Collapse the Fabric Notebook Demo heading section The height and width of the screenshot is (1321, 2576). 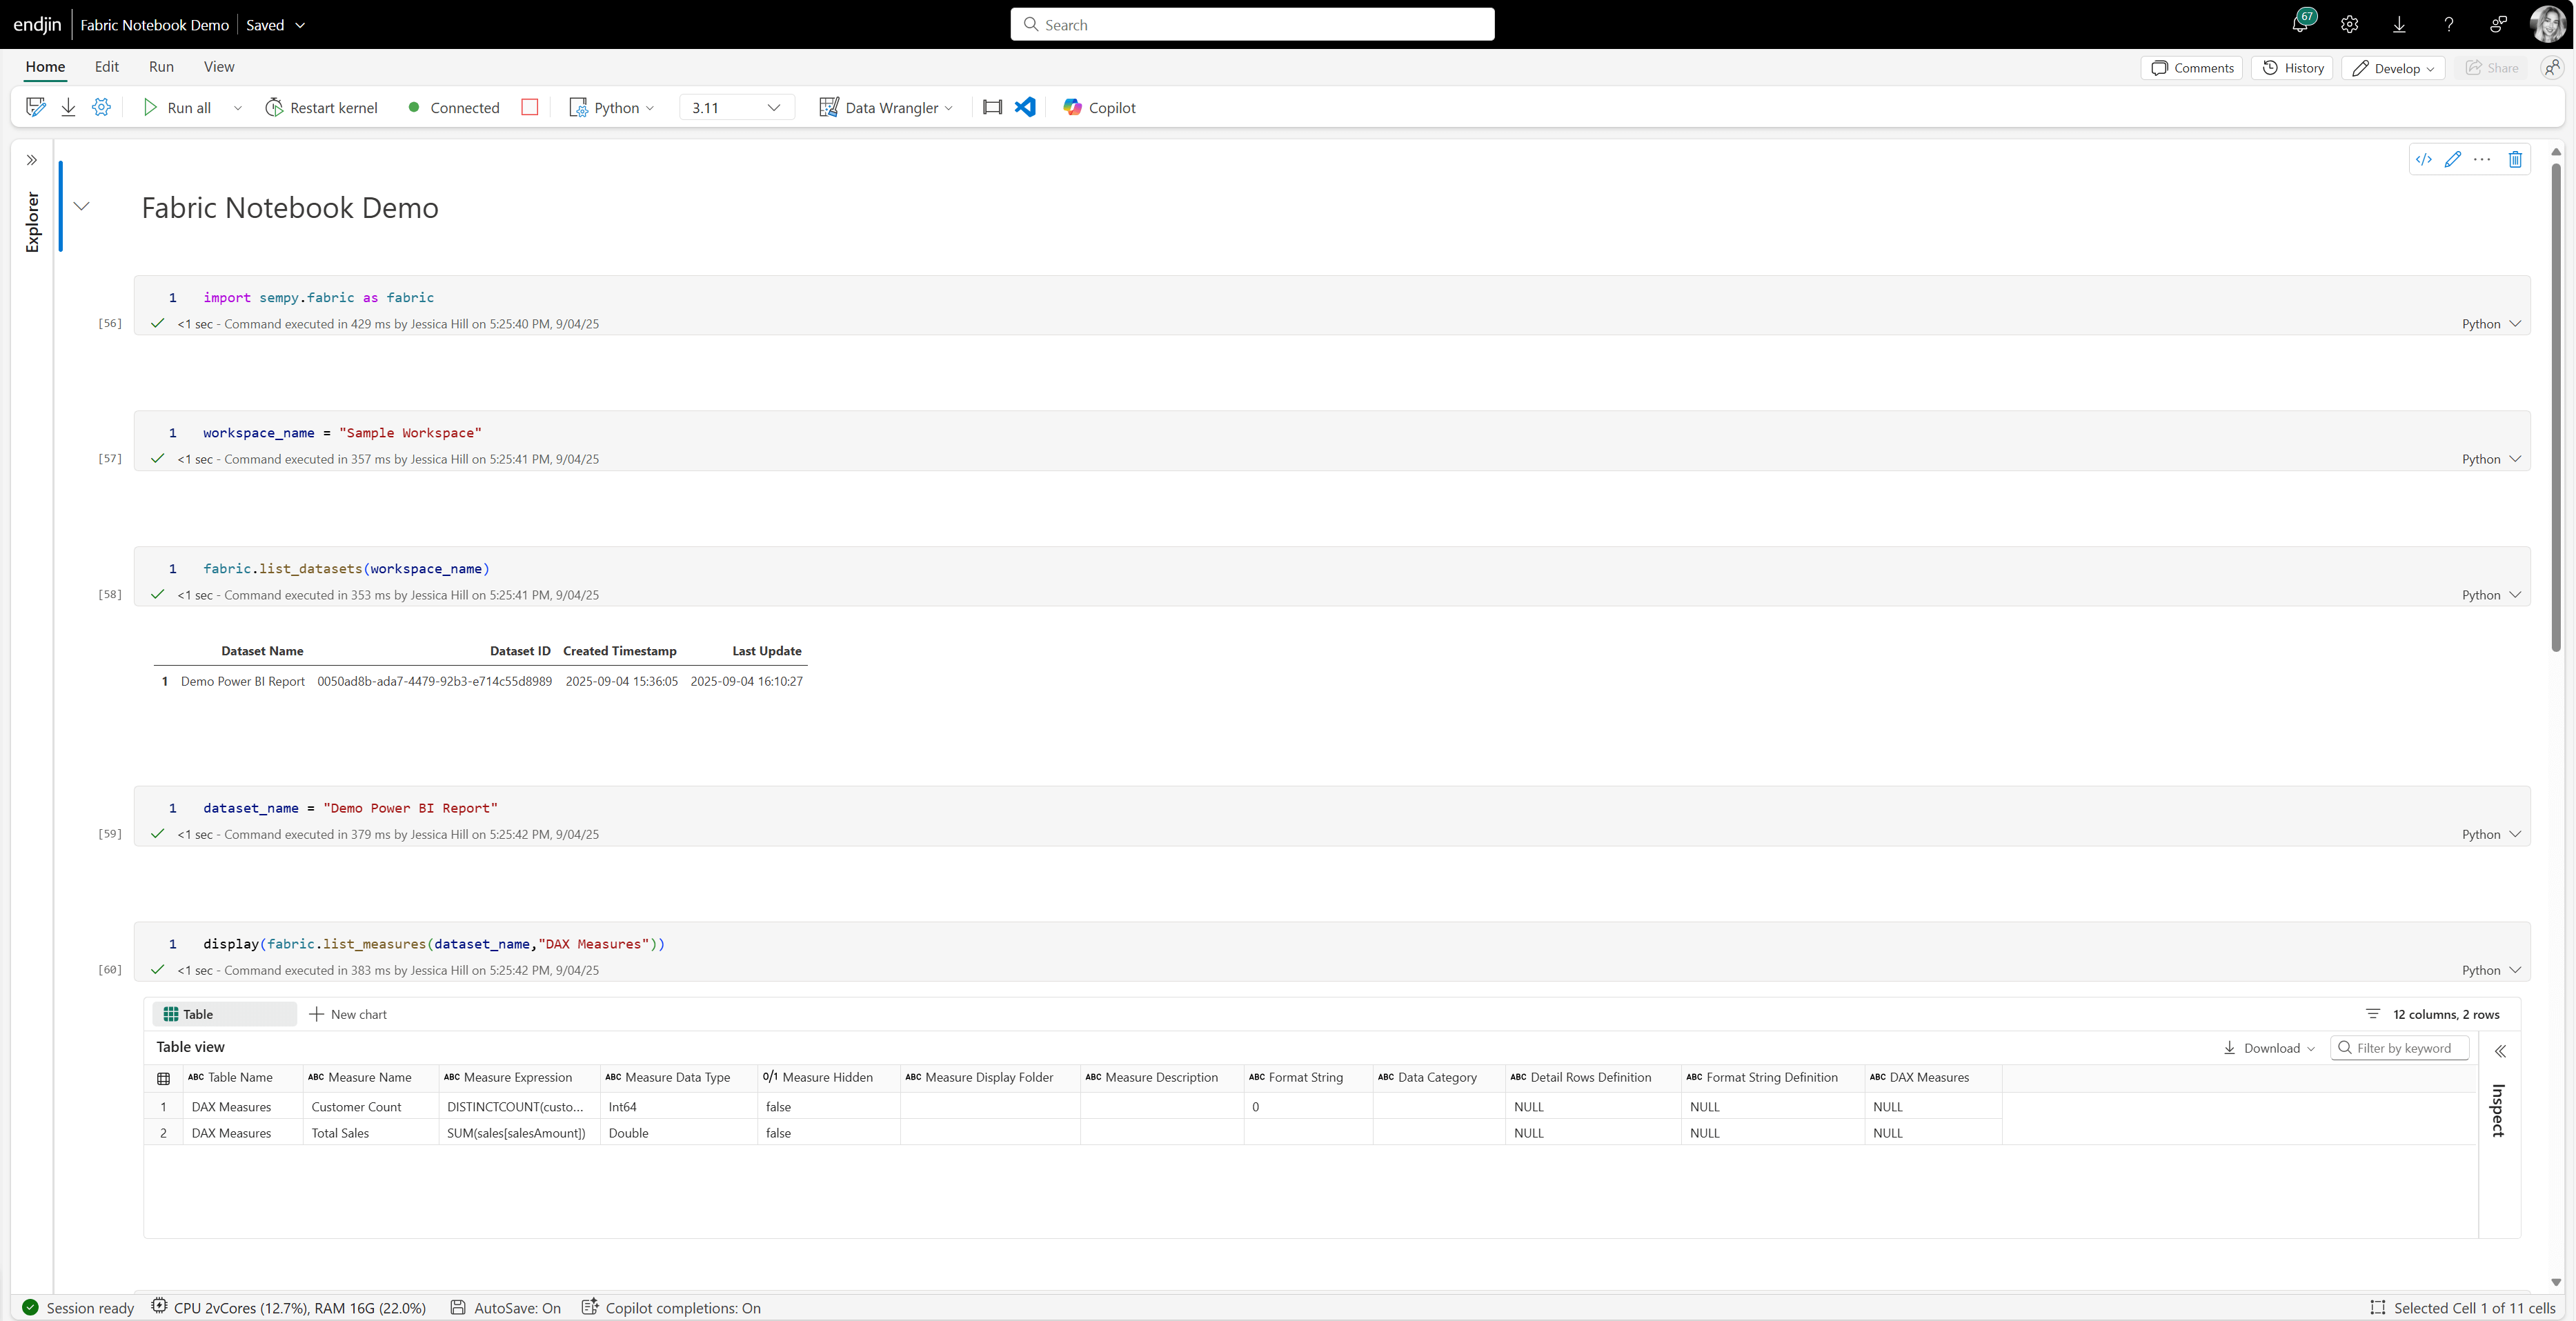pos(82,206)
